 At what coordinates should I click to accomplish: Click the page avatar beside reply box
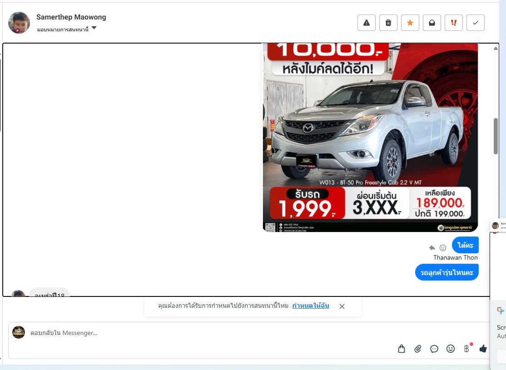coord(18,332)
